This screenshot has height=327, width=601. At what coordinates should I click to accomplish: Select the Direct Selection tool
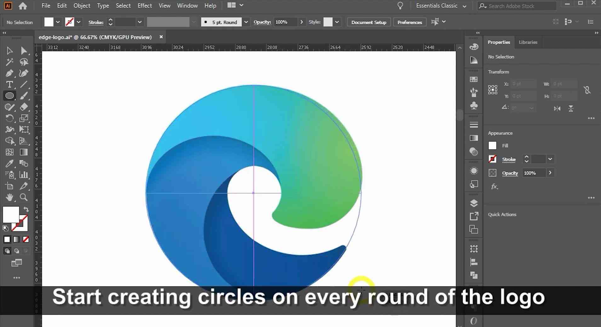point(24,51)
